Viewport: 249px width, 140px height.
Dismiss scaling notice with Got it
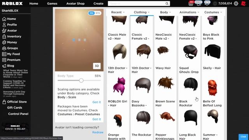(x=96, y=102)
